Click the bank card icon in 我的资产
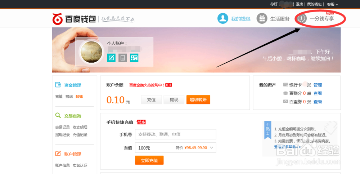 coord(285,85)
